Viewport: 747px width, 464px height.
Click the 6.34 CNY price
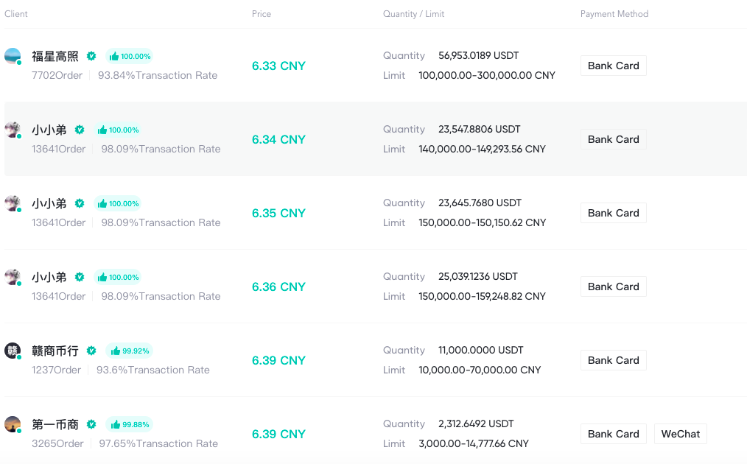pos(278,140)
